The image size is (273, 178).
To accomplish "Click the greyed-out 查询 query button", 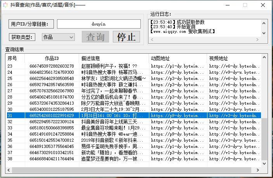I will point(95,37).
